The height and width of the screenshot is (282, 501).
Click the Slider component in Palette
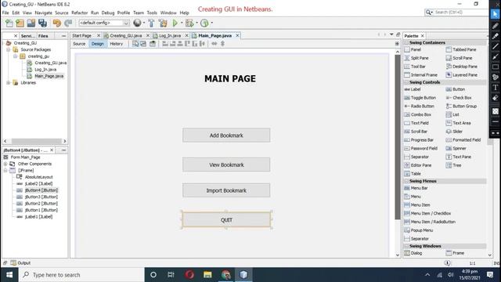(454, 132)
